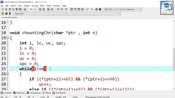This screenshot has height=98, width=175.
Task: Click the Toggle Bookmark icon
Action: click(6, 14)
